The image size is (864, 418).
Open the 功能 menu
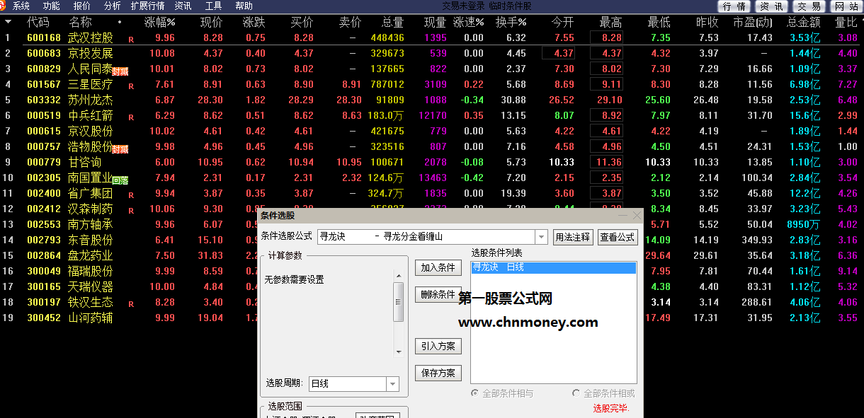point(51,6)
